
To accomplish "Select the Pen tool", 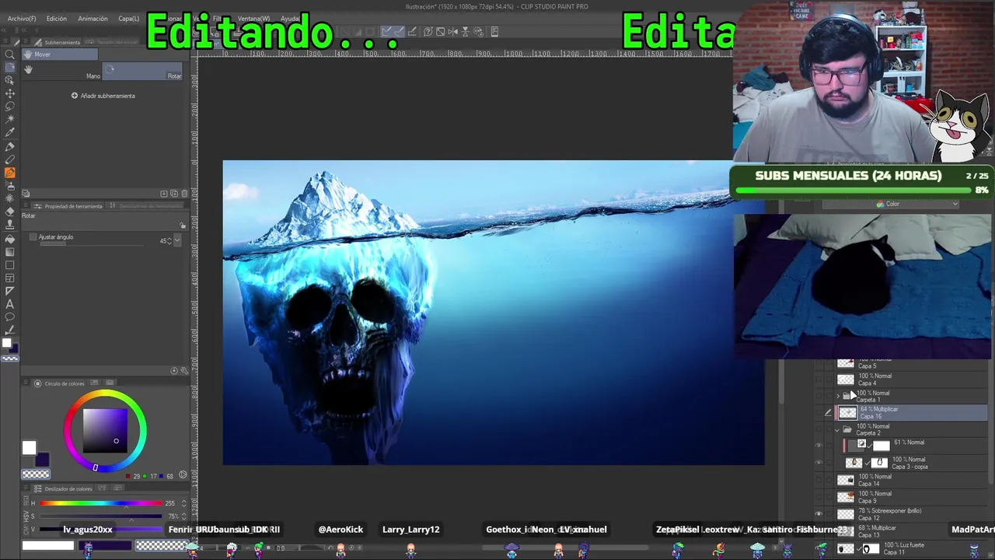I will coord(10,146).
